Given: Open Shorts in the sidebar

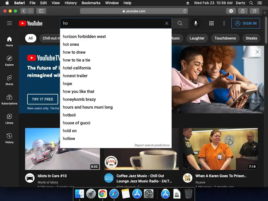Looking at the screenshot, I should tap(9, 80).
